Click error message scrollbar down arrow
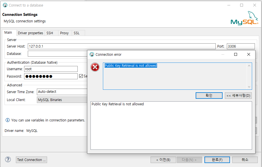262x167 pixels. click(x=249, y=87)
